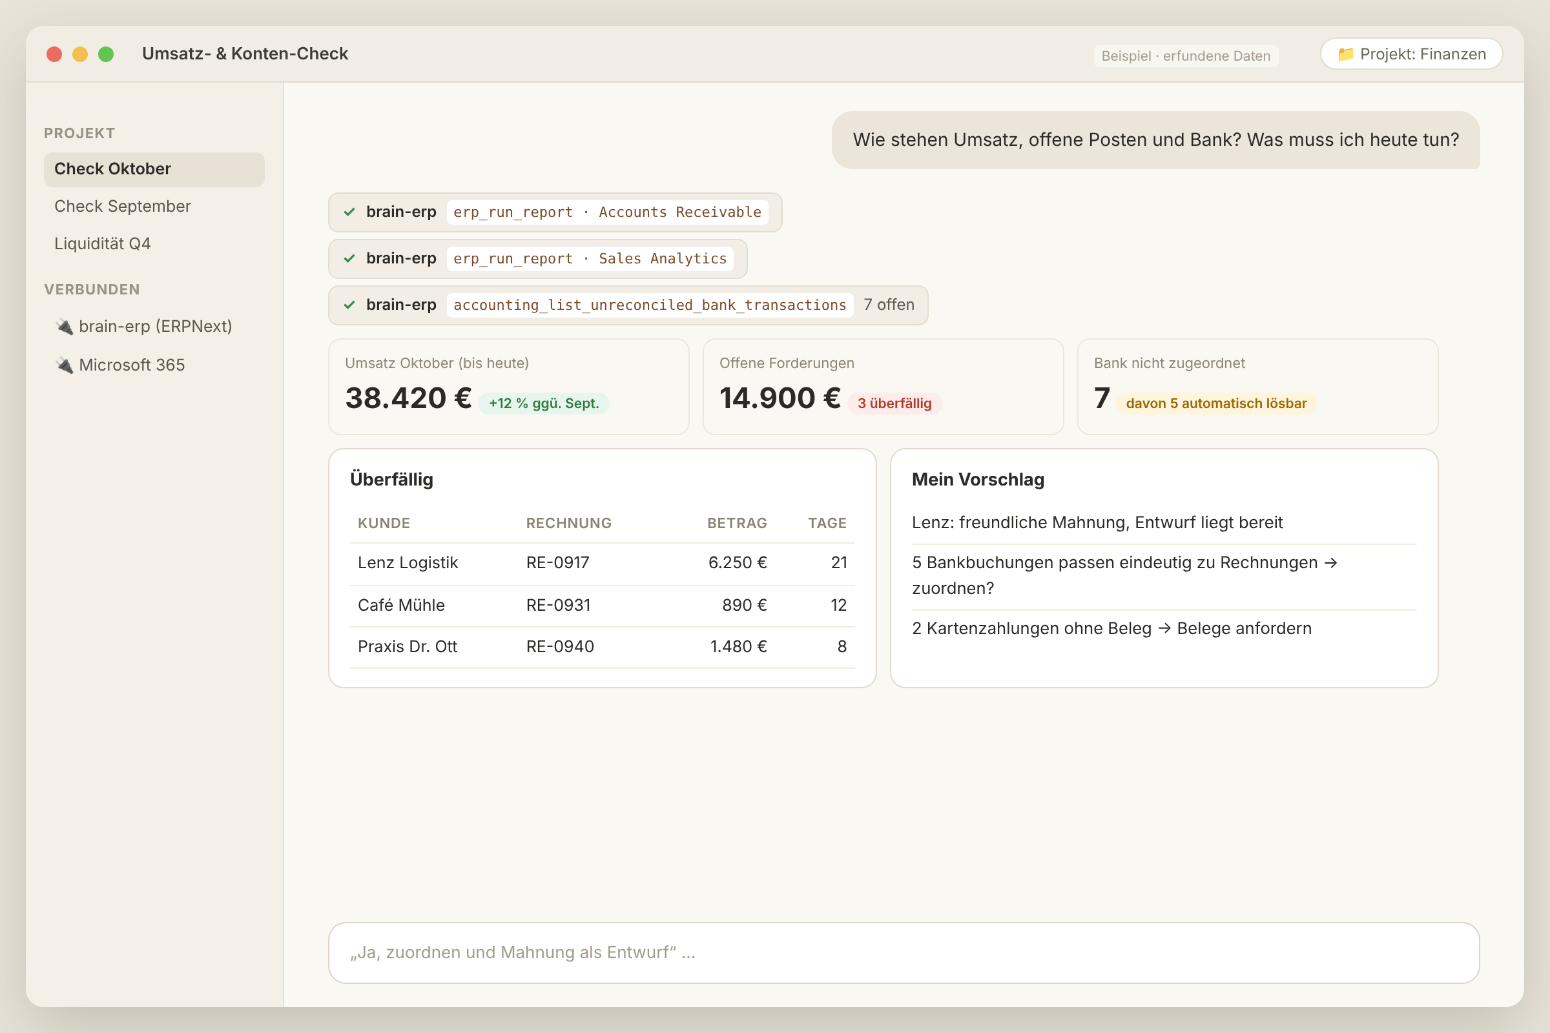This screenshot has height=1033, width=1550.
Task: Click the KUNDE column header
Action: click(384, 523)
